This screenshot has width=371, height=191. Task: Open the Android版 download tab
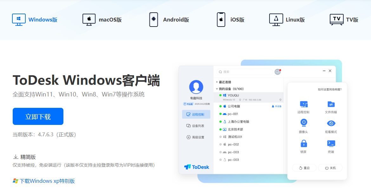169,20
